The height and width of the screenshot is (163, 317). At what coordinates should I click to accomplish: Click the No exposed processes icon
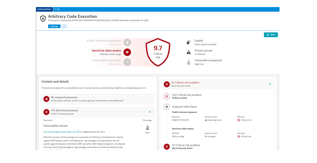coord(46,99)
